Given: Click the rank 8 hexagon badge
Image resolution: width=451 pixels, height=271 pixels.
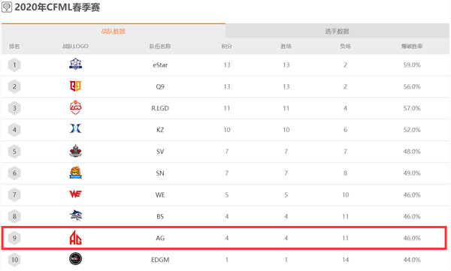Looking at the screenshot, I should 14,216.
